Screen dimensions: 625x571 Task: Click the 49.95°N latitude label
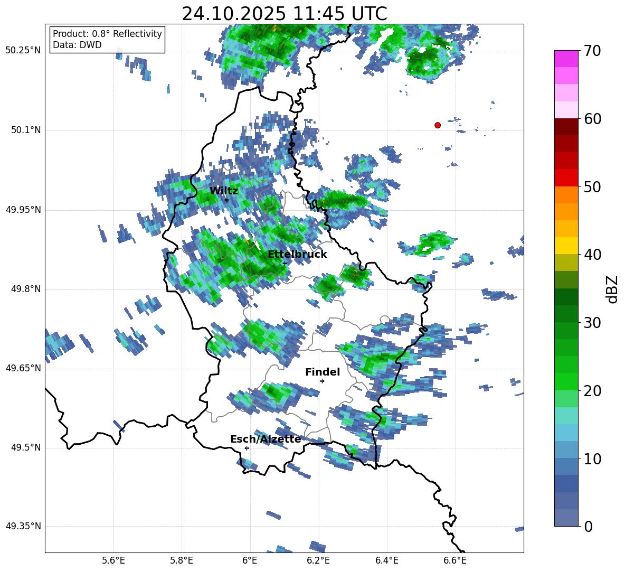23,210
